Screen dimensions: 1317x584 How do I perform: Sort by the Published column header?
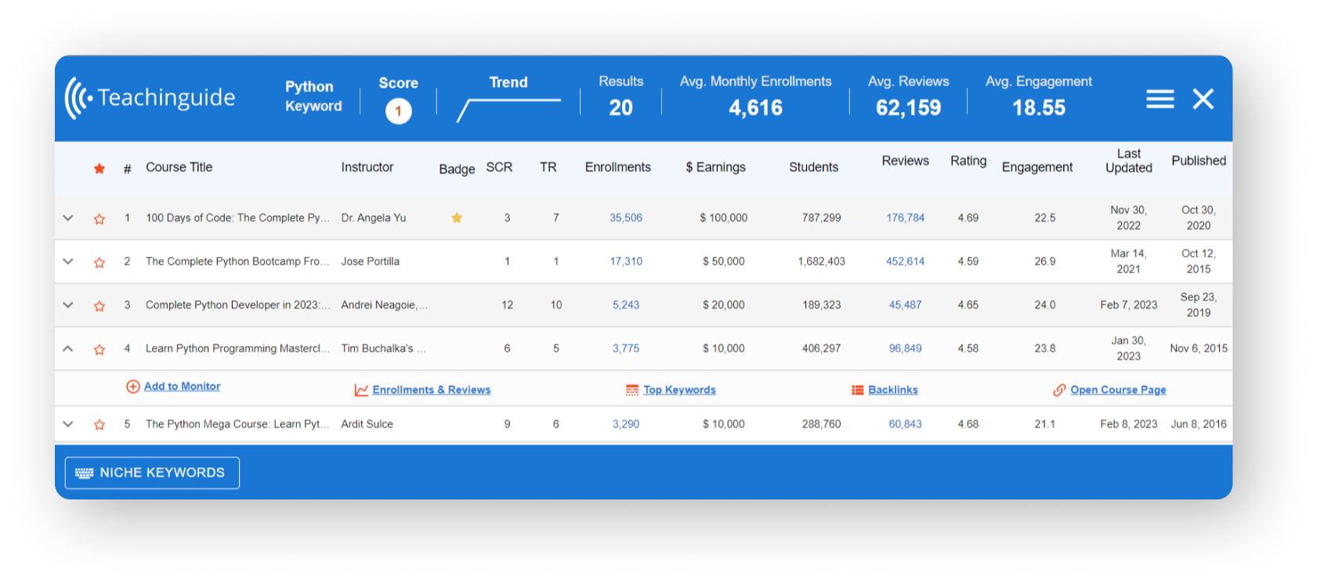tap(1199, 160)
